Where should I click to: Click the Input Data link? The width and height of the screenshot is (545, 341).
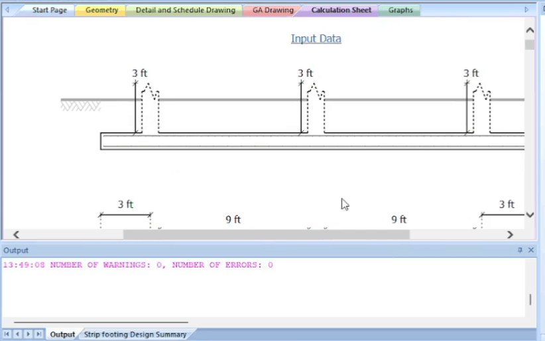(316, 38)
